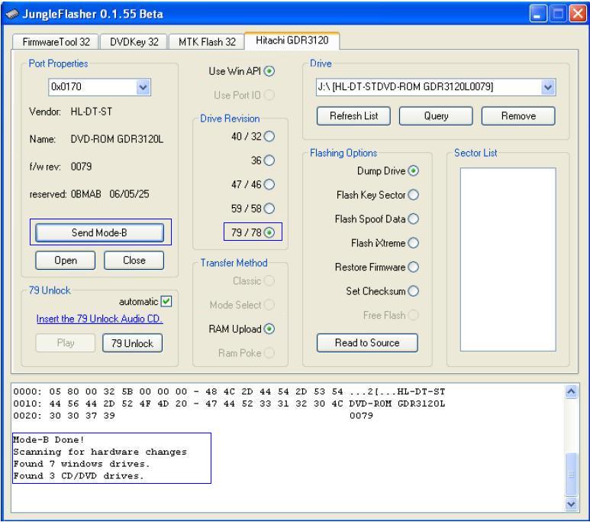Viewport: 590px width, 522px height.
Task: Click the Vendor value 'HL-DT-ST' in Port Properties
Action: click(91, 112)
